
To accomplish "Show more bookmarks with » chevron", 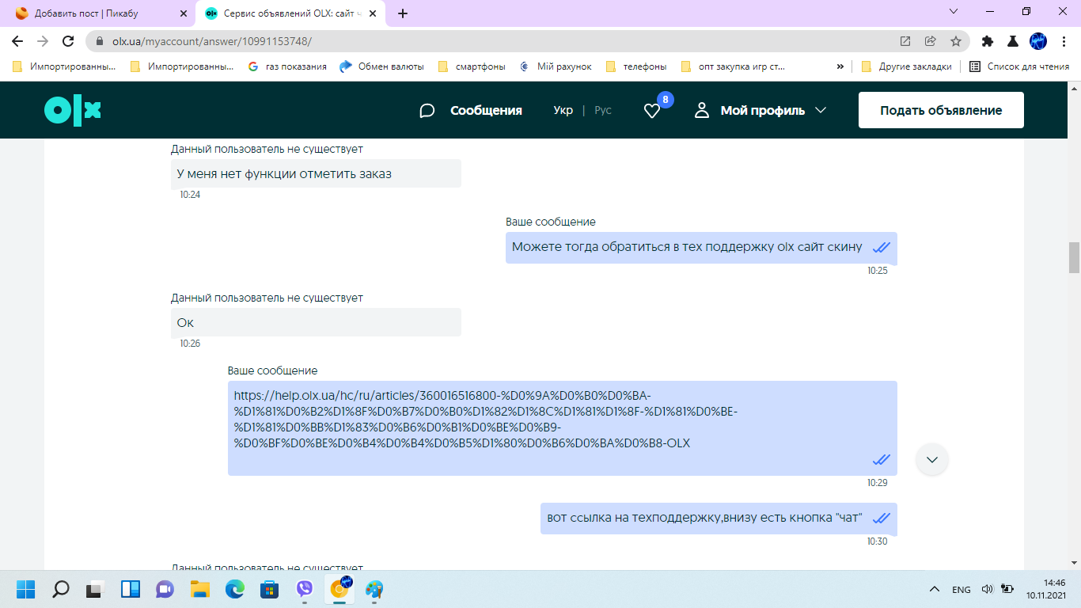I will coord(840,66).
